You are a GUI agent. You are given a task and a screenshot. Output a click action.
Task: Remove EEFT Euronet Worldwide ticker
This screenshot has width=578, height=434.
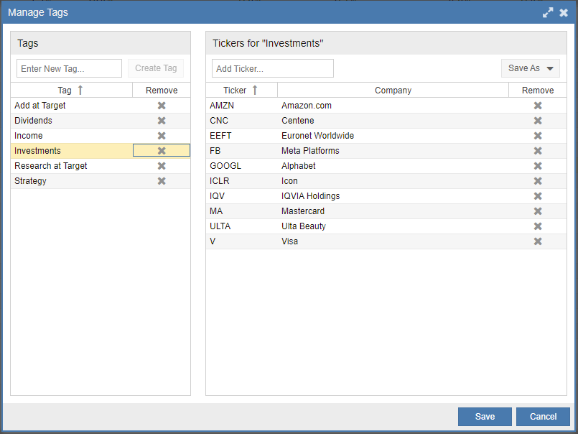coord(538,136)
